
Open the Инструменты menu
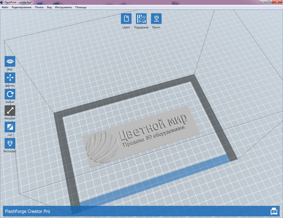point(64,7)
